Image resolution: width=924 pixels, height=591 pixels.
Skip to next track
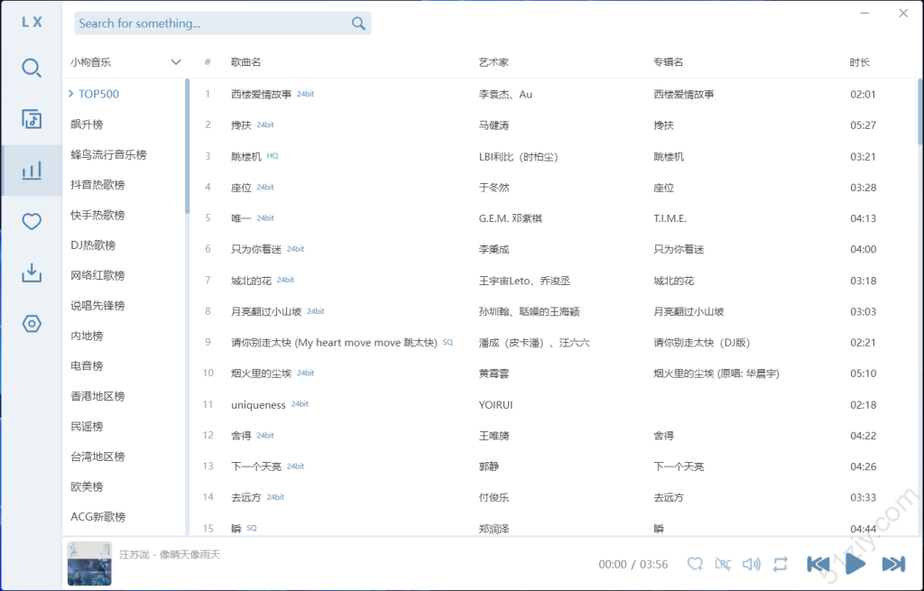(893, 564)
